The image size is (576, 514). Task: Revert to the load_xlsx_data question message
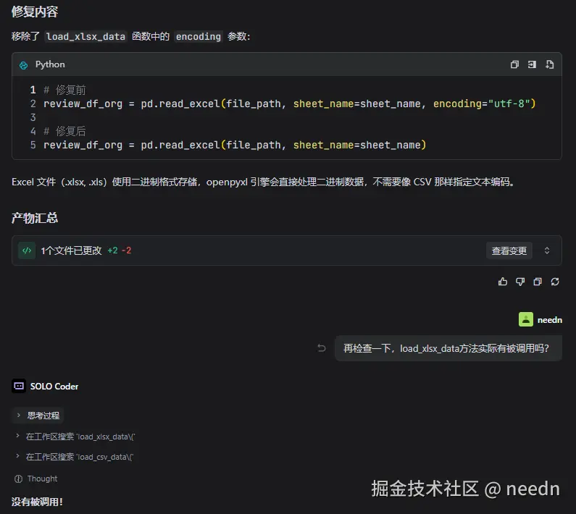[x=322, y=348]
